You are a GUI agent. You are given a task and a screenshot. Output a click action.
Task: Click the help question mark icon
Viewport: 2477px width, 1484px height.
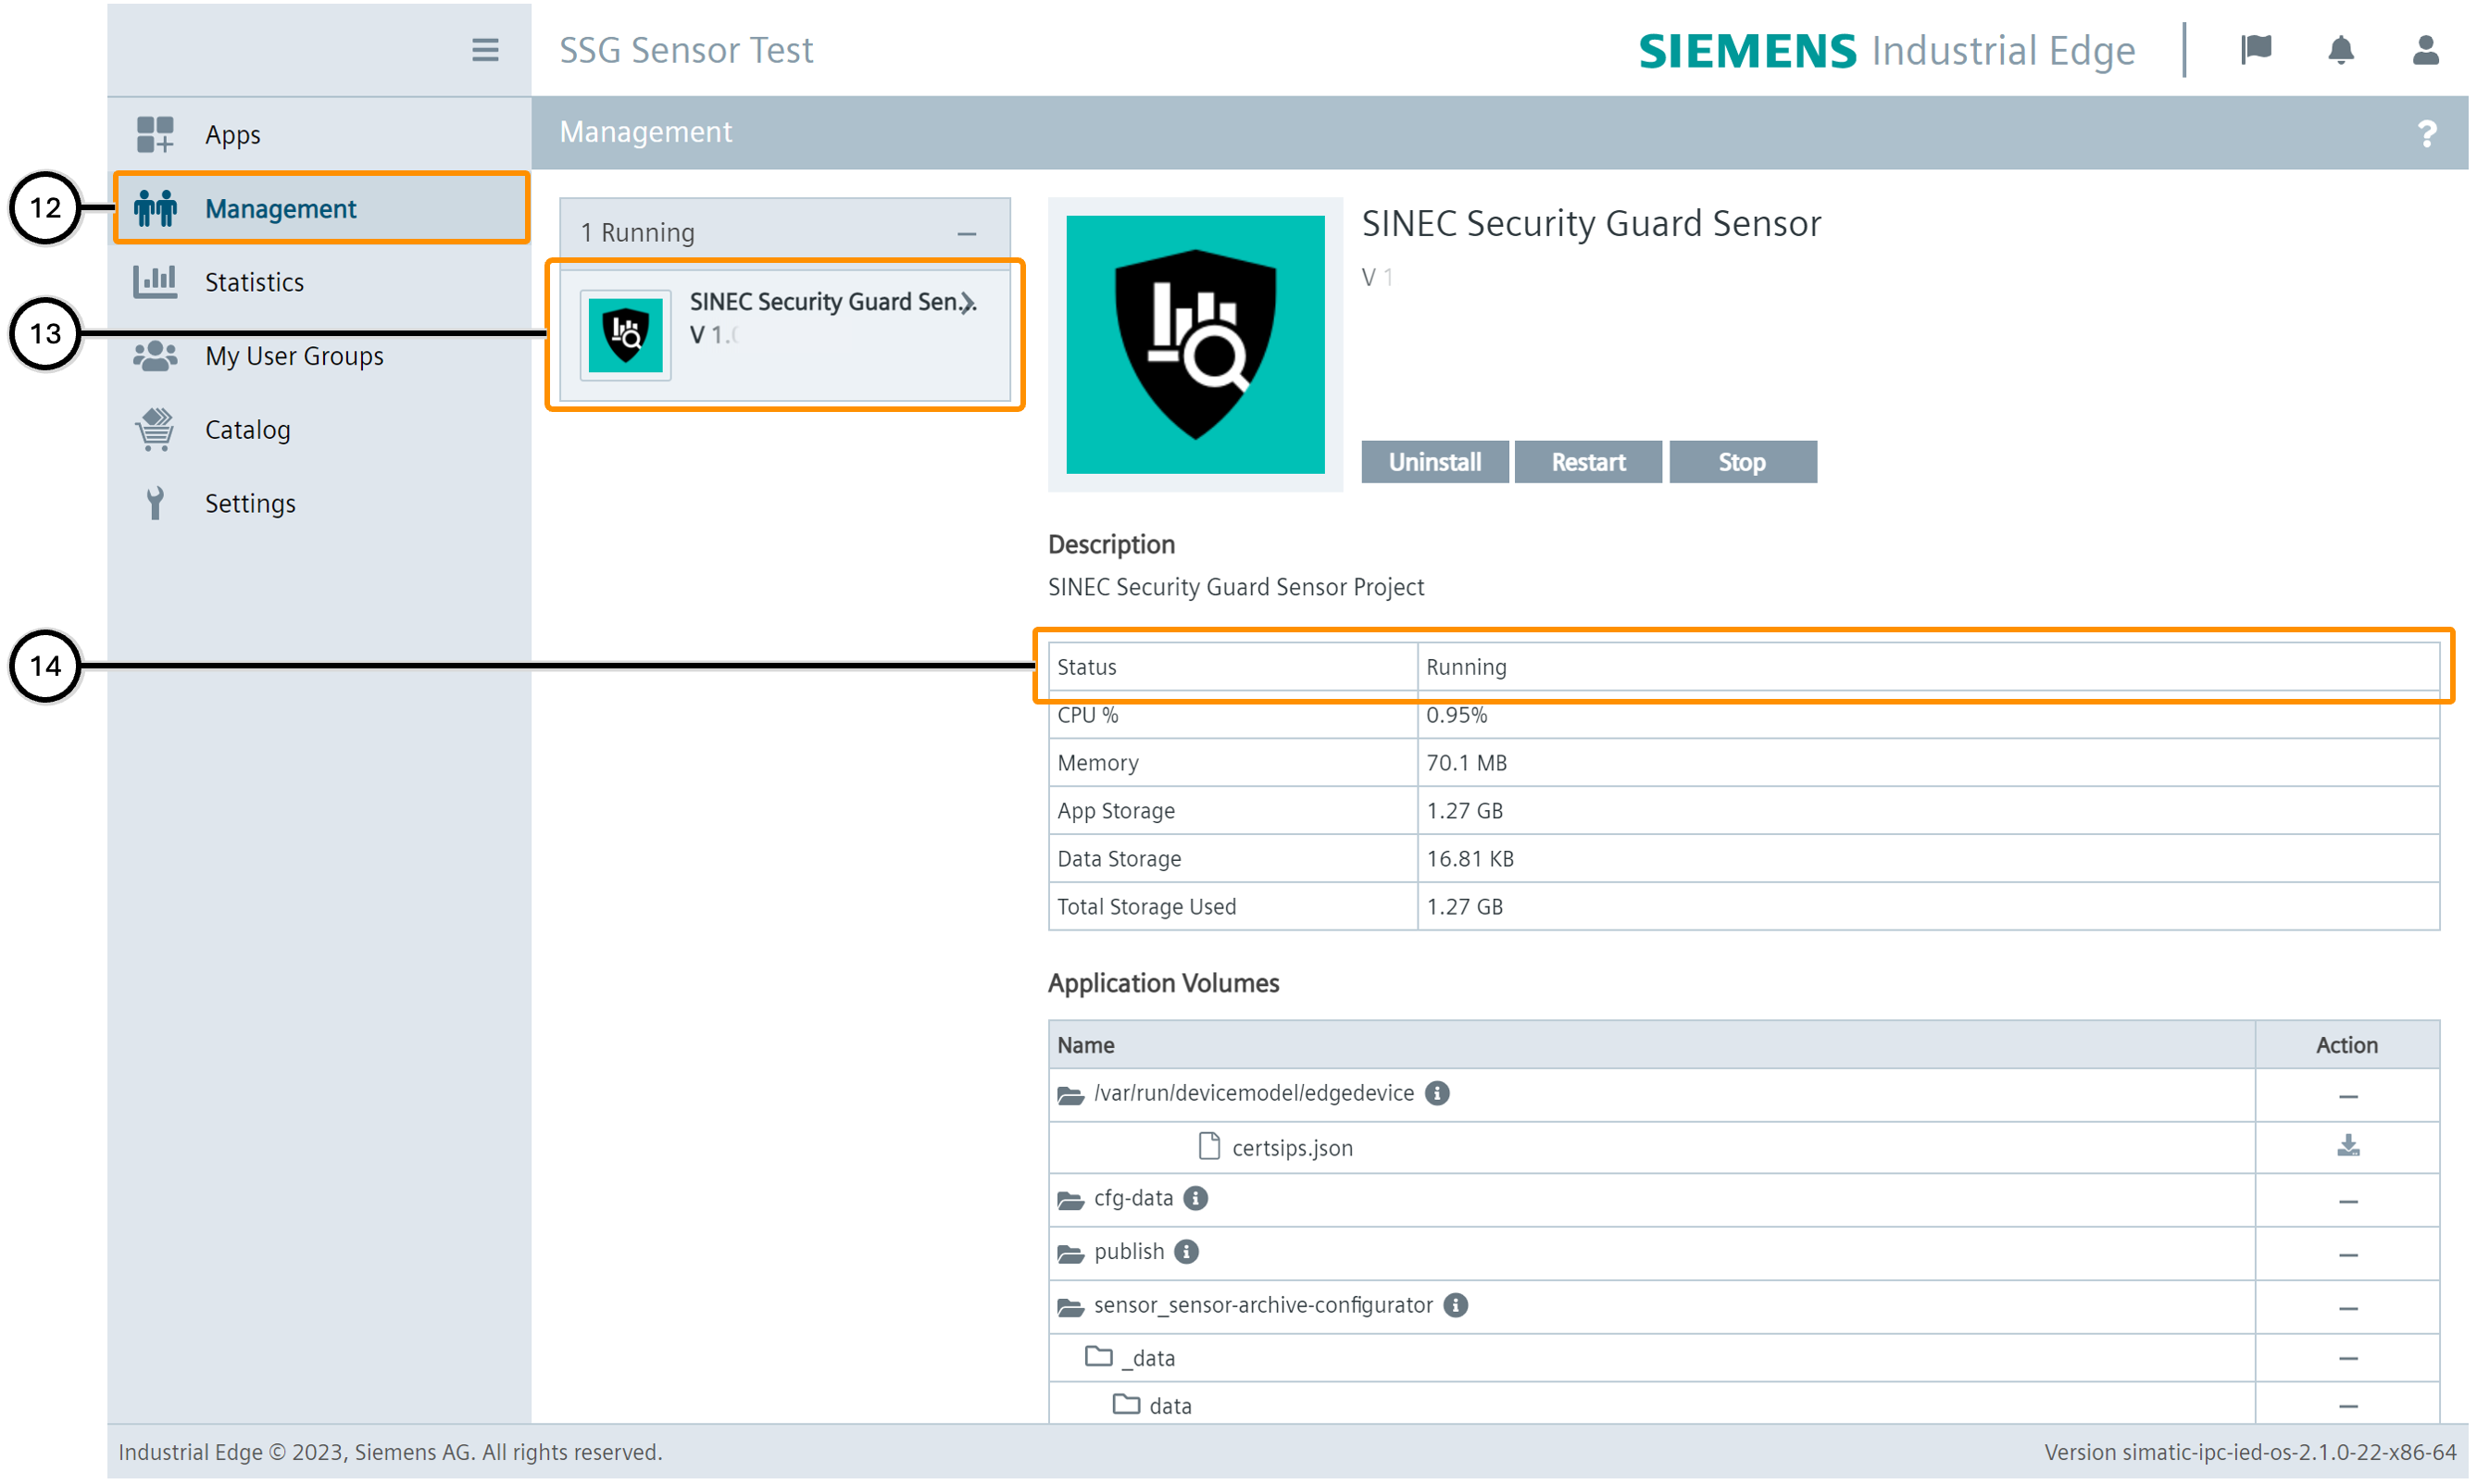[x=2426, y=133]
